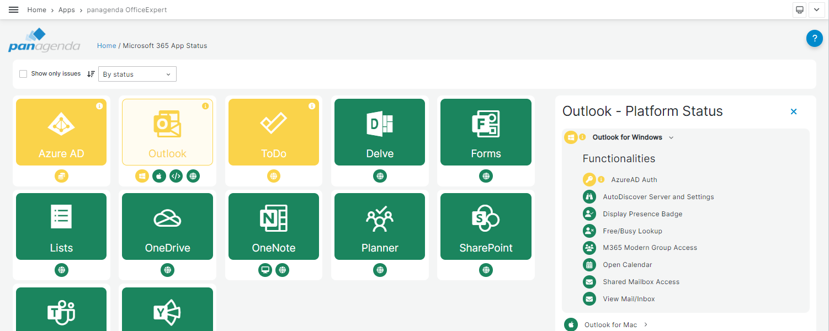Open the Teams app tile
The width and height of the screenshot is (829, 331).
61,309
